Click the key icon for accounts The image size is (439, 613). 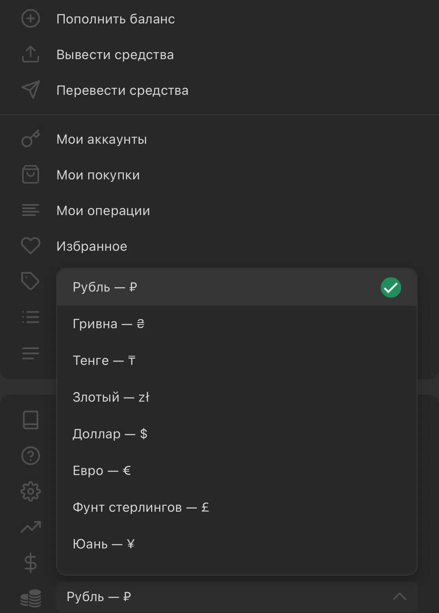31,139
